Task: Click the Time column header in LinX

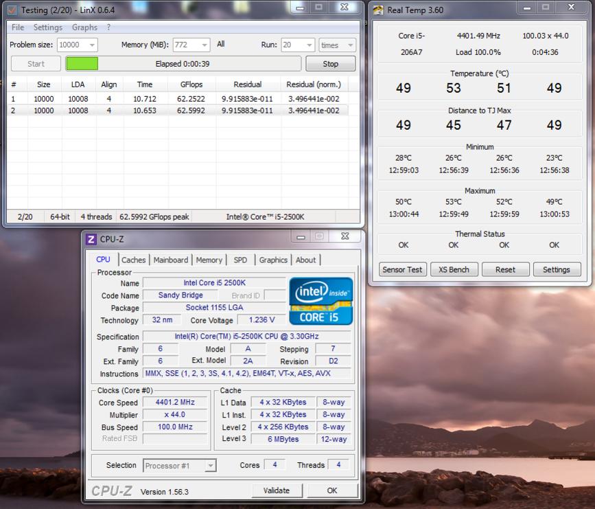Action: tap(145, 84)
